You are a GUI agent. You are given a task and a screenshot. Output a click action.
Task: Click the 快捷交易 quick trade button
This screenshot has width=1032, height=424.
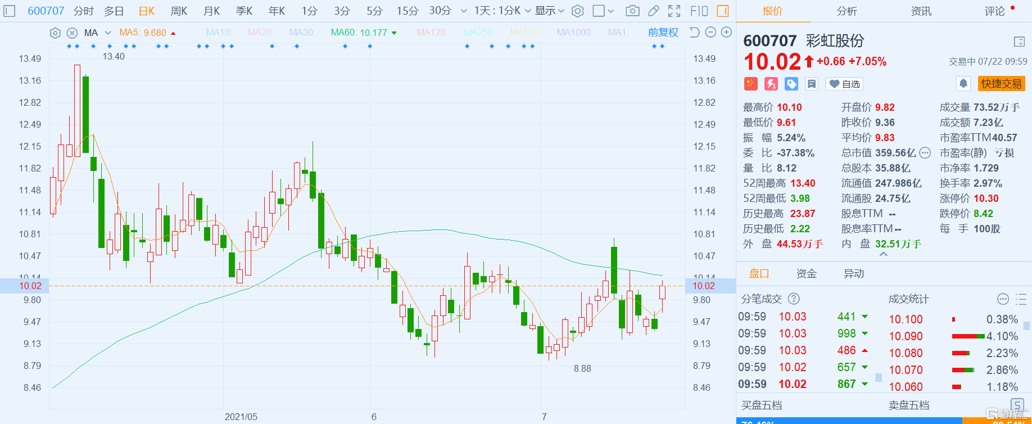coord(1001,84)
